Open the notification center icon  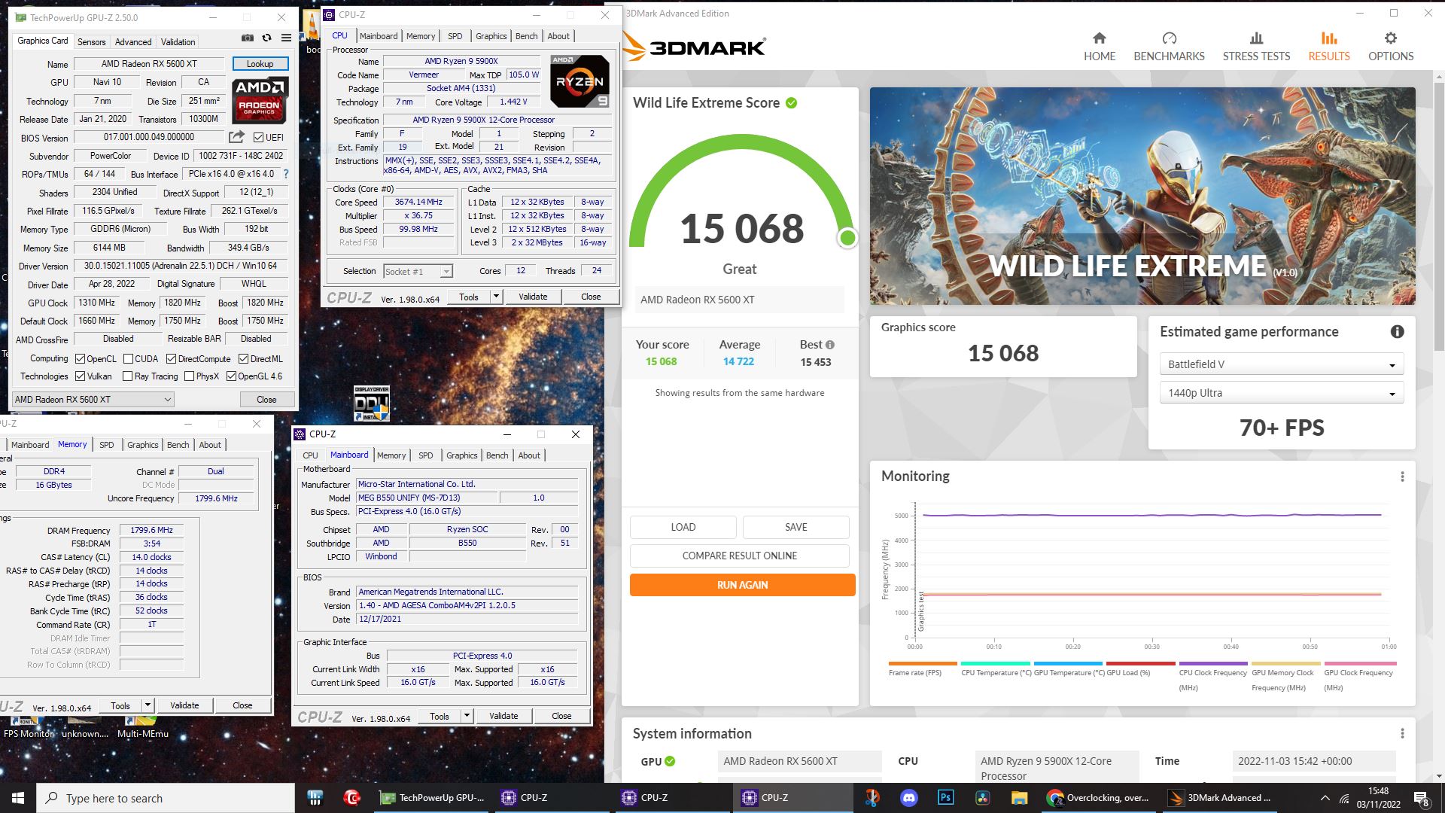point(1421,798)
